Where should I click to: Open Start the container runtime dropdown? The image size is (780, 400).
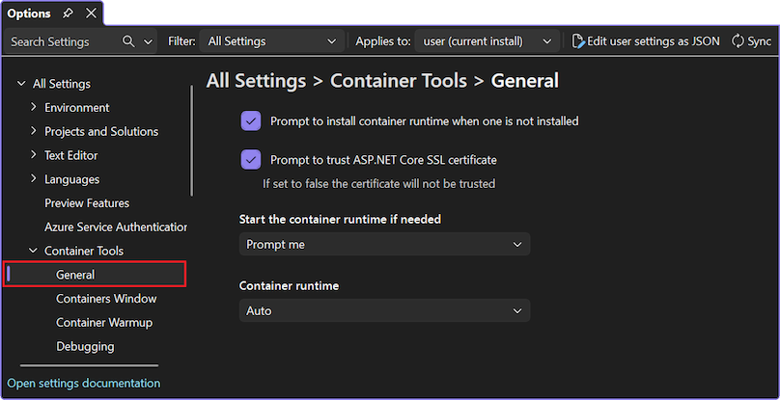click(x=384, y=245)
